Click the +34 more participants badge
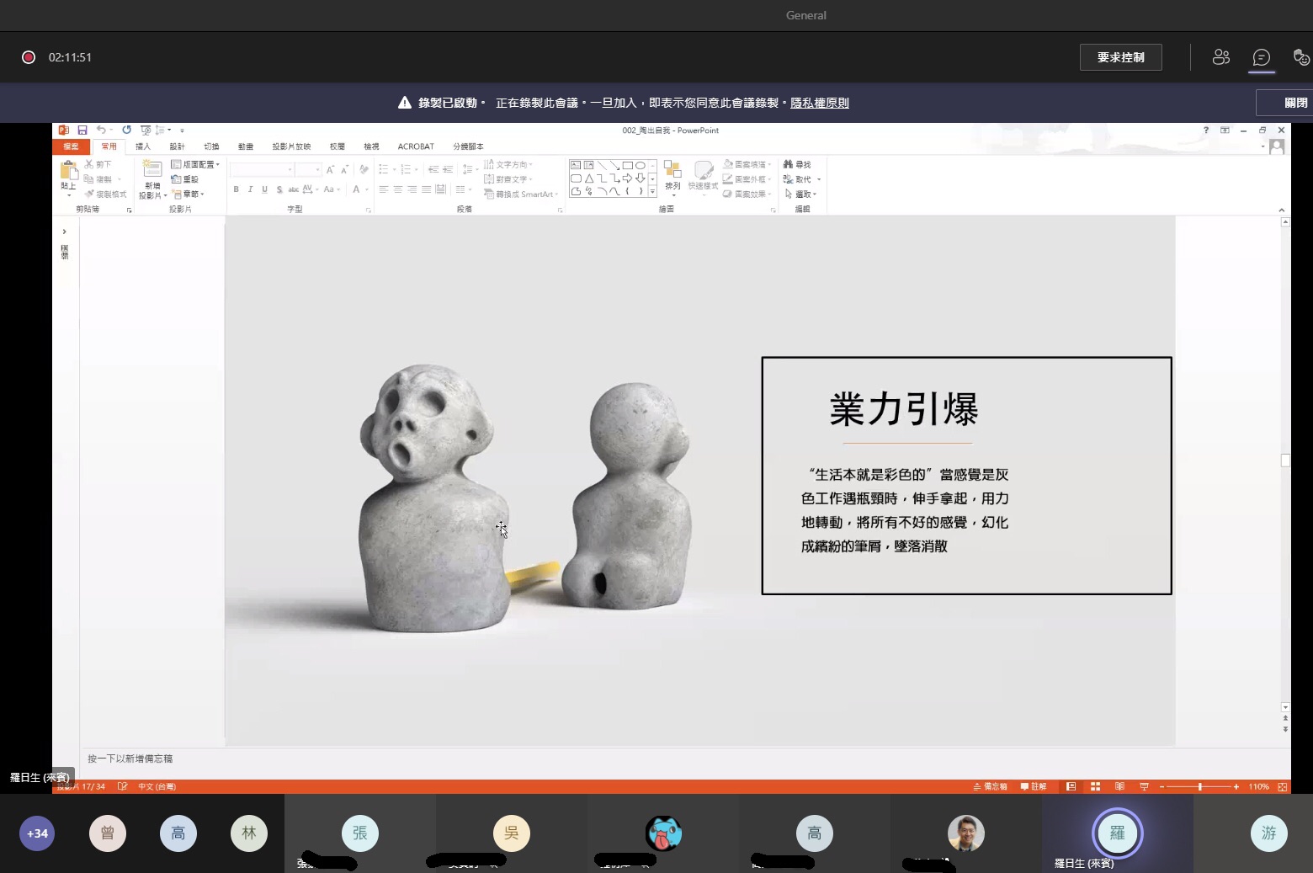Viewport: 1313px width, 873px height. click(x=37, y=833)
